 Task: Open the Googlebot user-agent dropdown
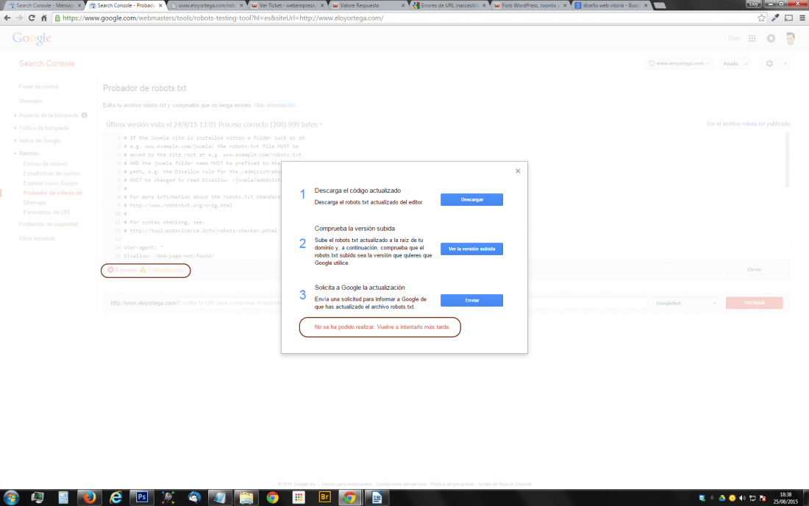tap(685, 303)
